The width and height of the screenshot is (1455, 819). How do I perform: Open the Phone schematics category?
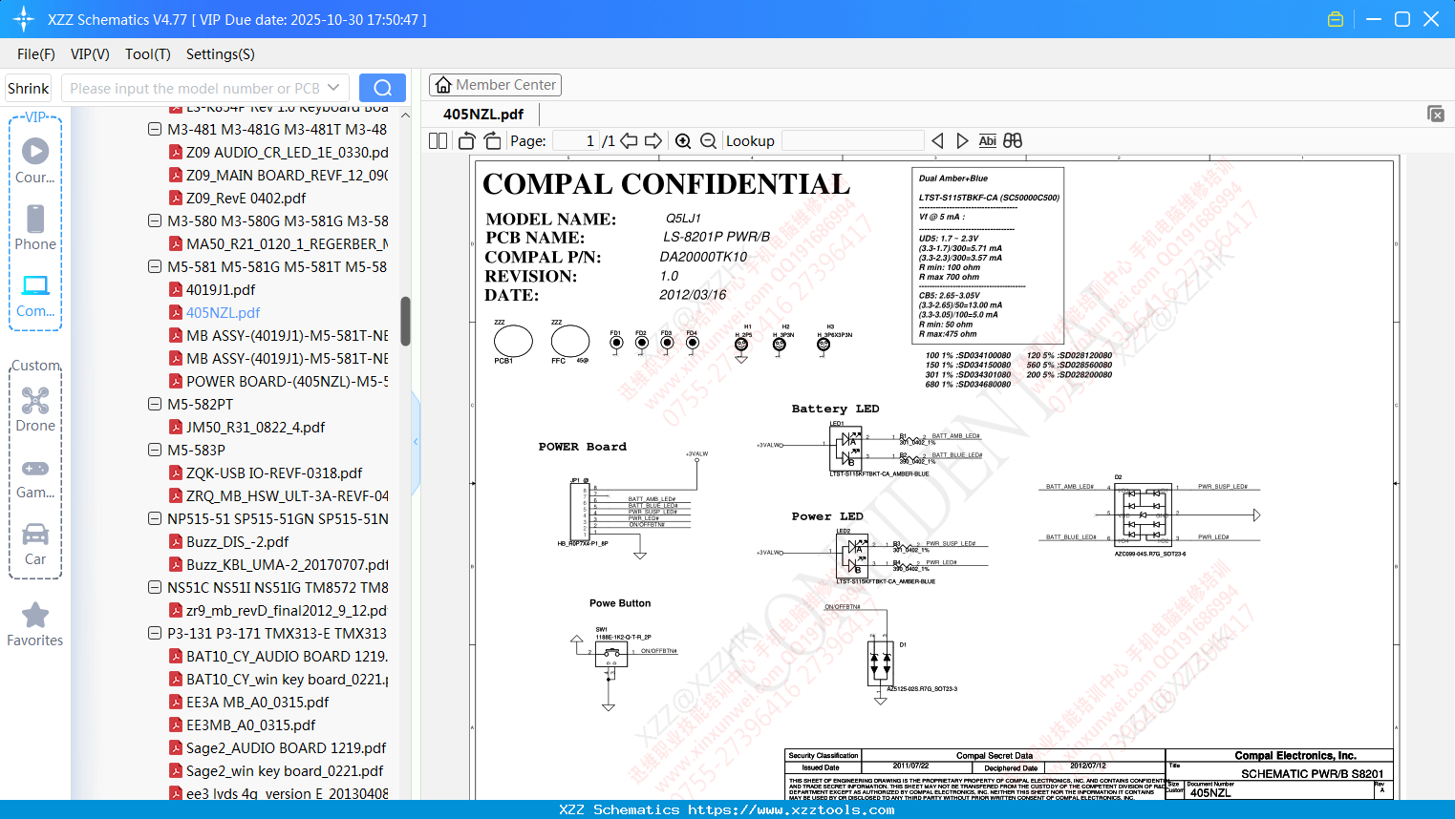coord(35,228)
